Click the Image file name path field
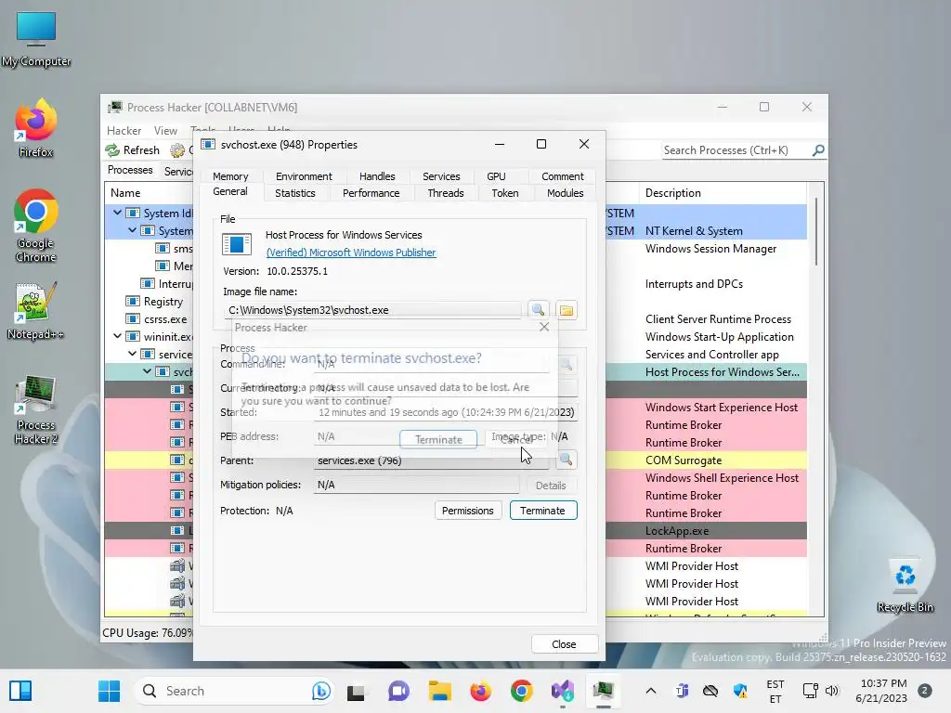The height and width of the screenshot is (713, 951). [x=371, y=310]
